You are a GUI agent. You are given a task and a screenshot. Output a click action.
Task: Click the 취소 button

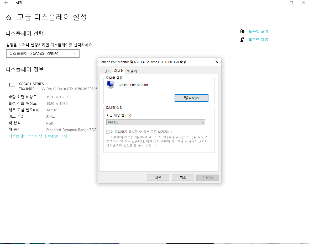(183, 177)
